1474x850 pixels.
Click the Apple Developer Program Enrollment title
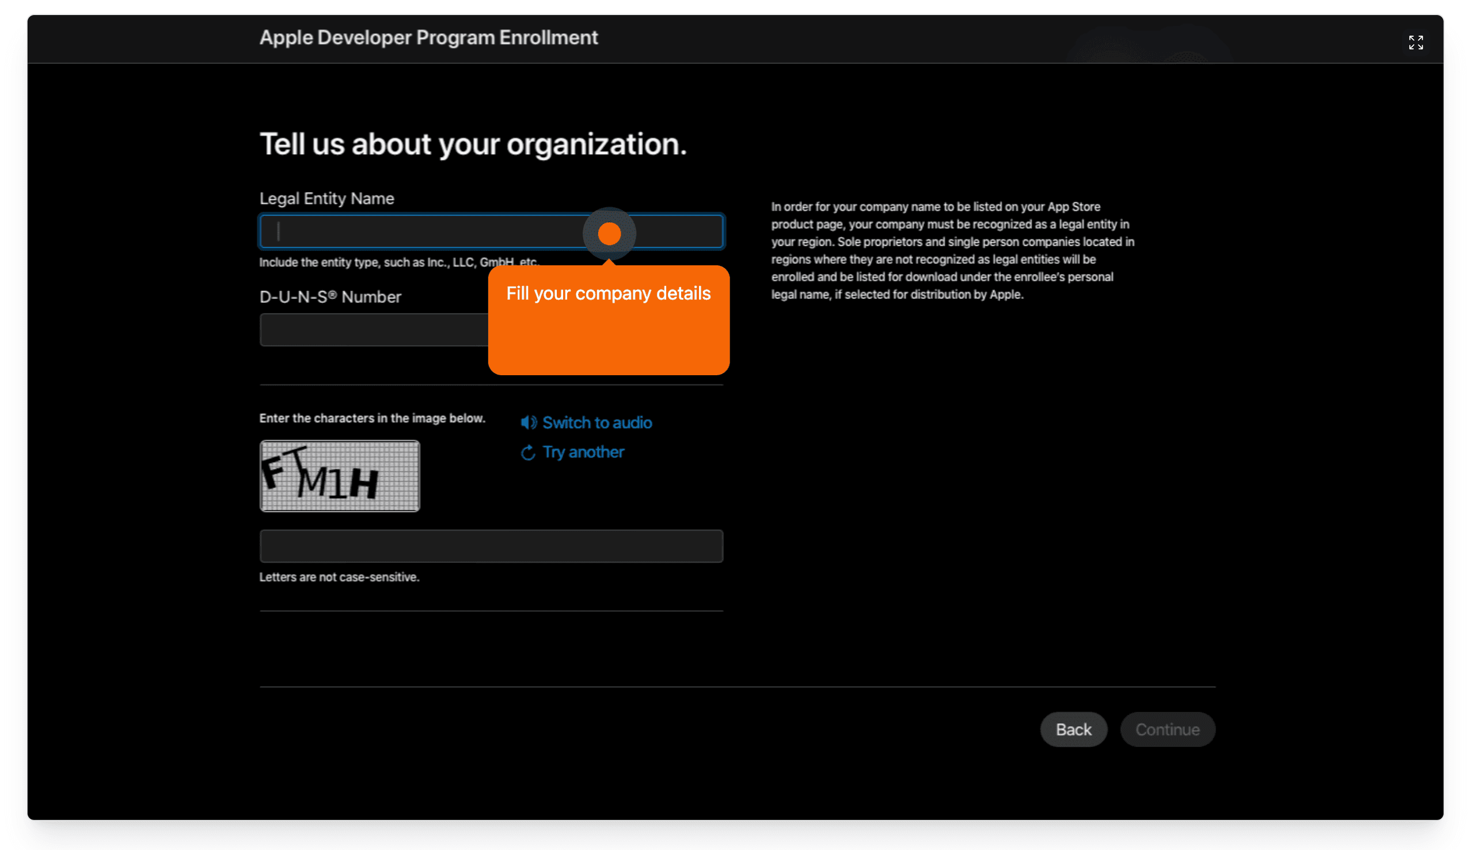[428, 38]
